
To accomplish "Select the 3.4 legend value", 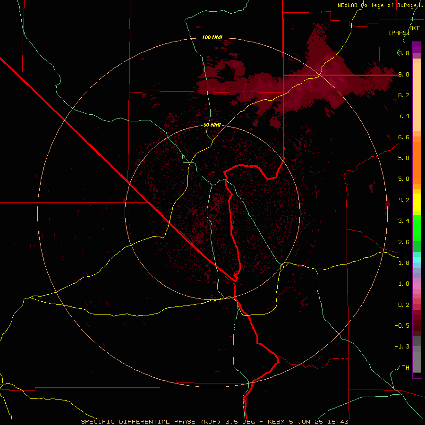I will pyautogui.click(x=404, y=221).
